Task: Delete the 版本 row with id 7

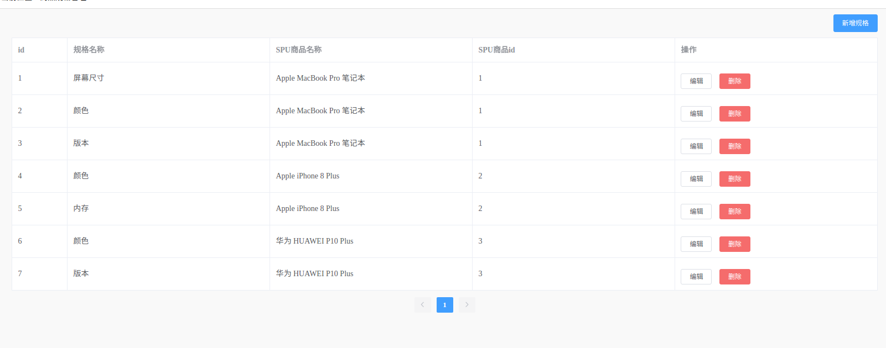Action: coord(735,277)
